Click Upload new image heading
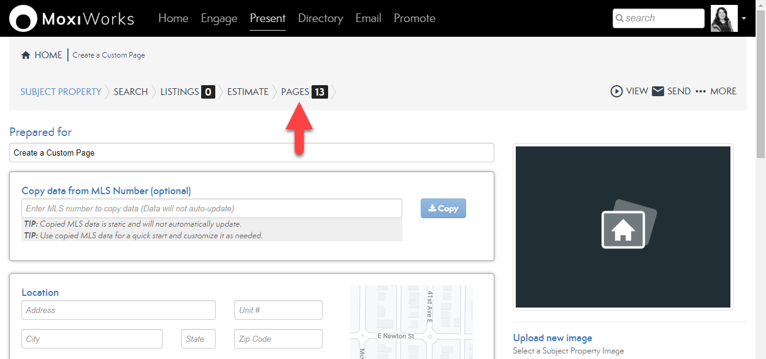766x359 pixels. click(x=553, y=338)
